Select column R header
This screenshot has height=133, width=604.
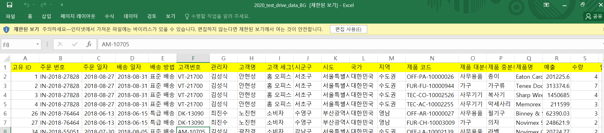tap(557, 58)
